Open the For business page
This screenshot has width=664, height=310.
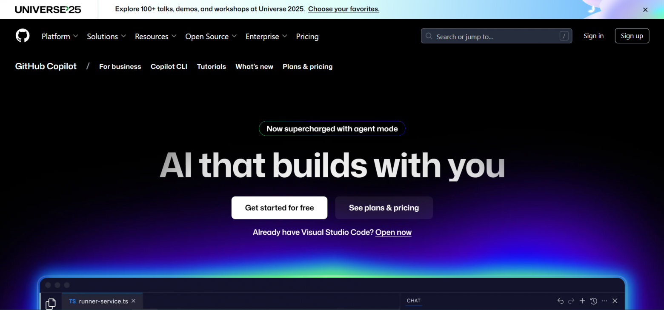[120, 67]
